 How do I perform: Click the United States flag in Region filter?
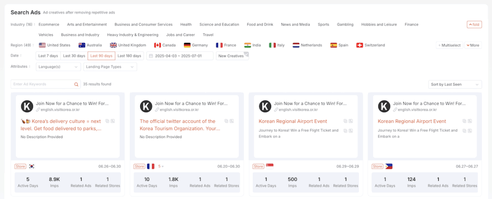pyautogui.click(x=42, y=45)
